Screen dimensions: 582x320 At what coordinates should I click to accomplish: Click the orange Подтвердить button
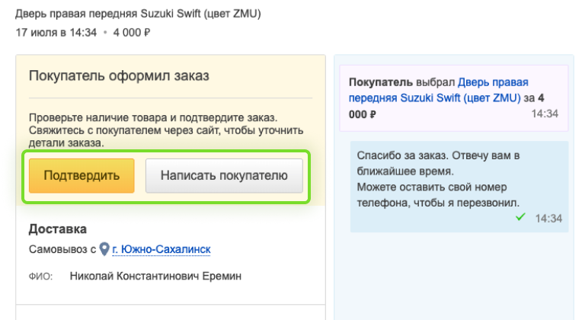(82, 175)
